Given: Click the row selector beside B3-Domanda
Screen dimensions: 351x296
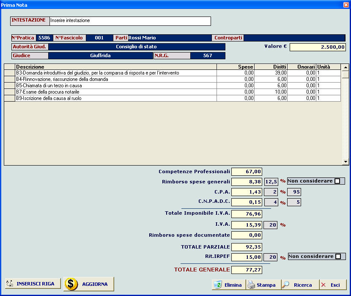Looking at the screenshot, I should [10, 73].
